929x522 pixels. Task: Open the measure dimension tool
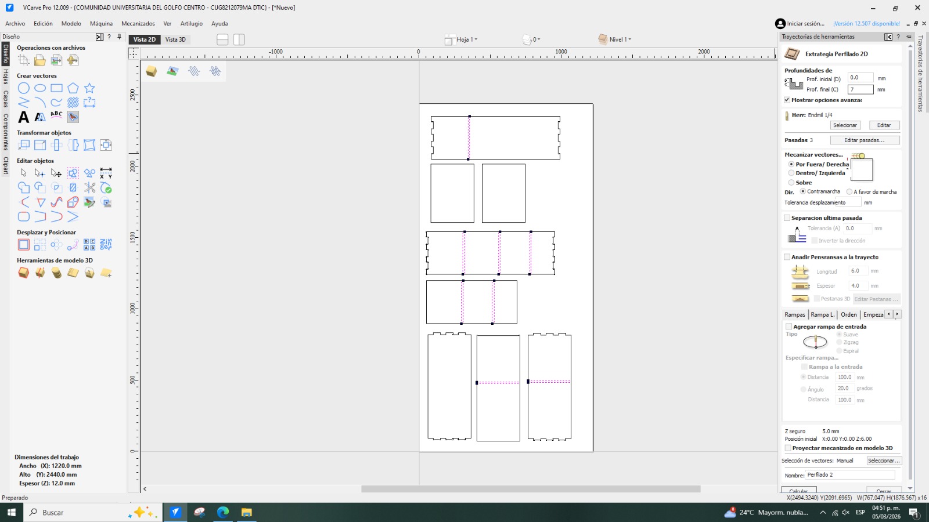point(106,173)
